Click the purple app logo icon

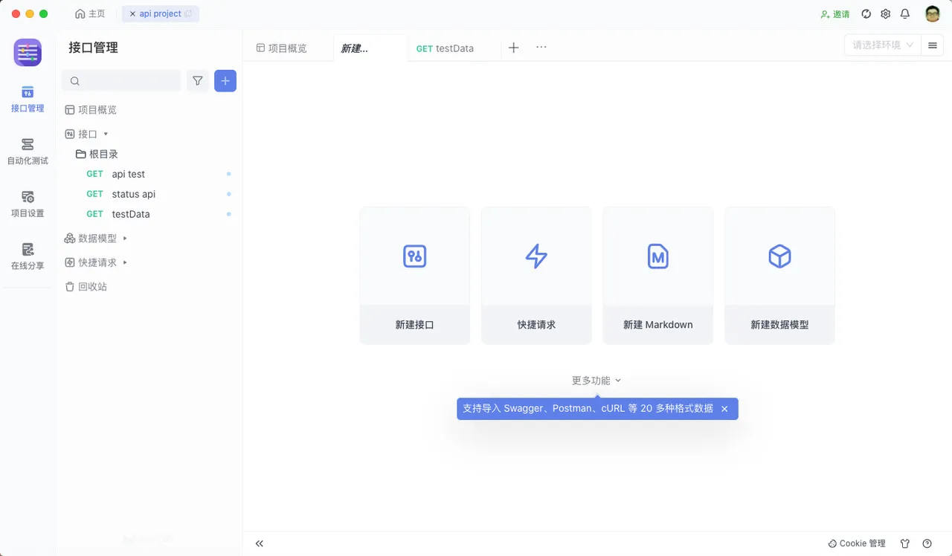click(28, 53)
